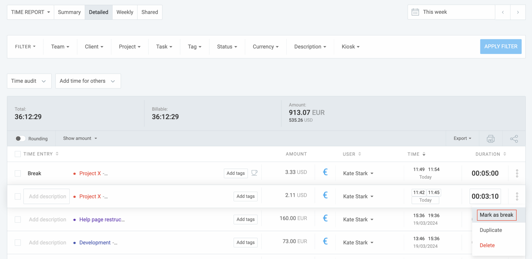Expand the Time audit dropdown

[x=29, y=81]
